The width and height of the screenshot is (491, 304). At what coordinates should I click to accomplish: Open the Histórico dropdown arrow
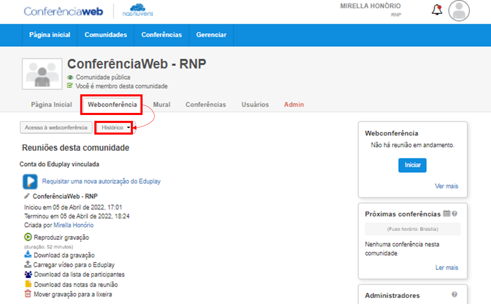[128, 127]
